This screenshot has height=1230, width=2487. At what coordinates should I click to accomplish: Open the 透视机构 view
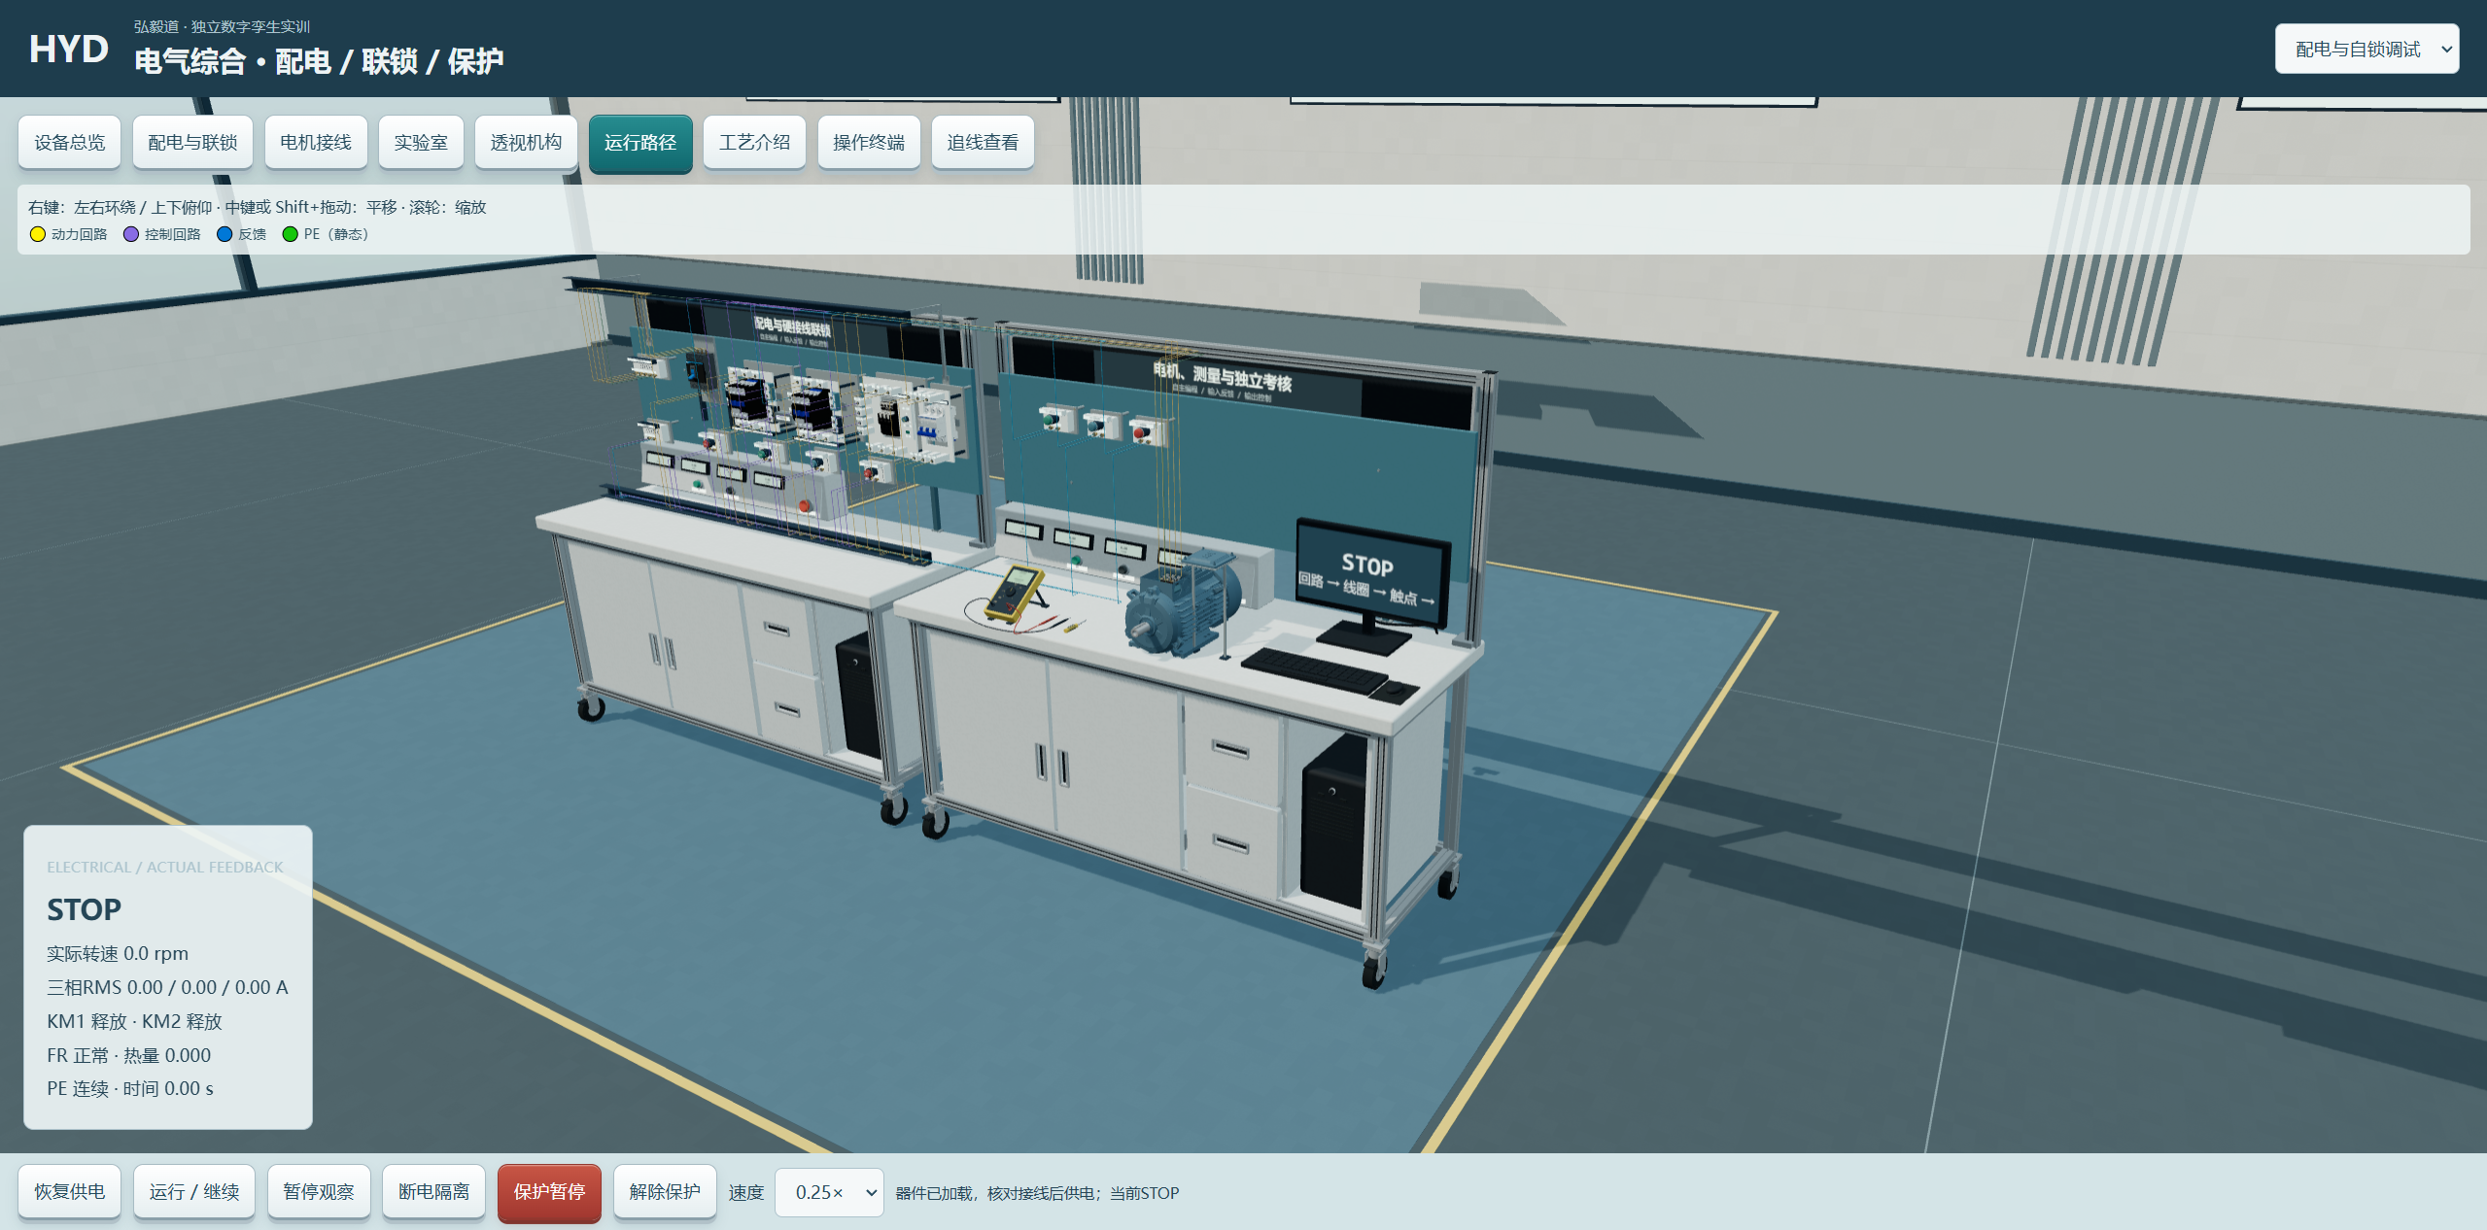(x=526, y=143)
